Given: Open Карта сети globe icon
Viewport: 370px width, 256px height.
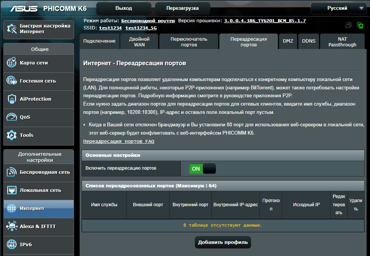Looking at the screenshot, I should (x=12, y=63).
